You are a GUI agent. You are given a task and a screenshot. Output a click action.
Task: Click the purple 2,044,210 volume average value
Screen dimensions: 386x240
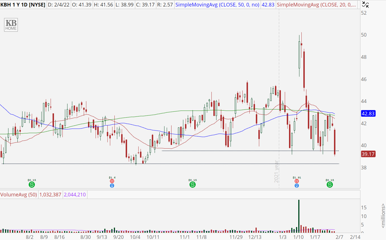click(x=75, y=194)
